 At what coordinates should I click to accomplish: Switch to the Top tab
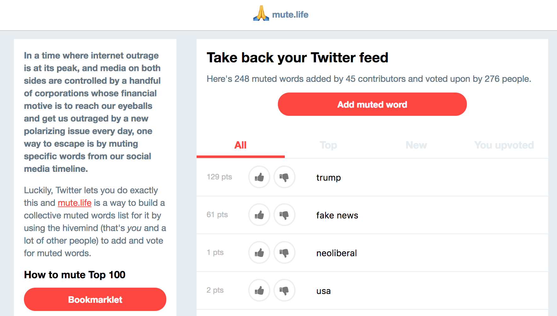click(328, 145)
